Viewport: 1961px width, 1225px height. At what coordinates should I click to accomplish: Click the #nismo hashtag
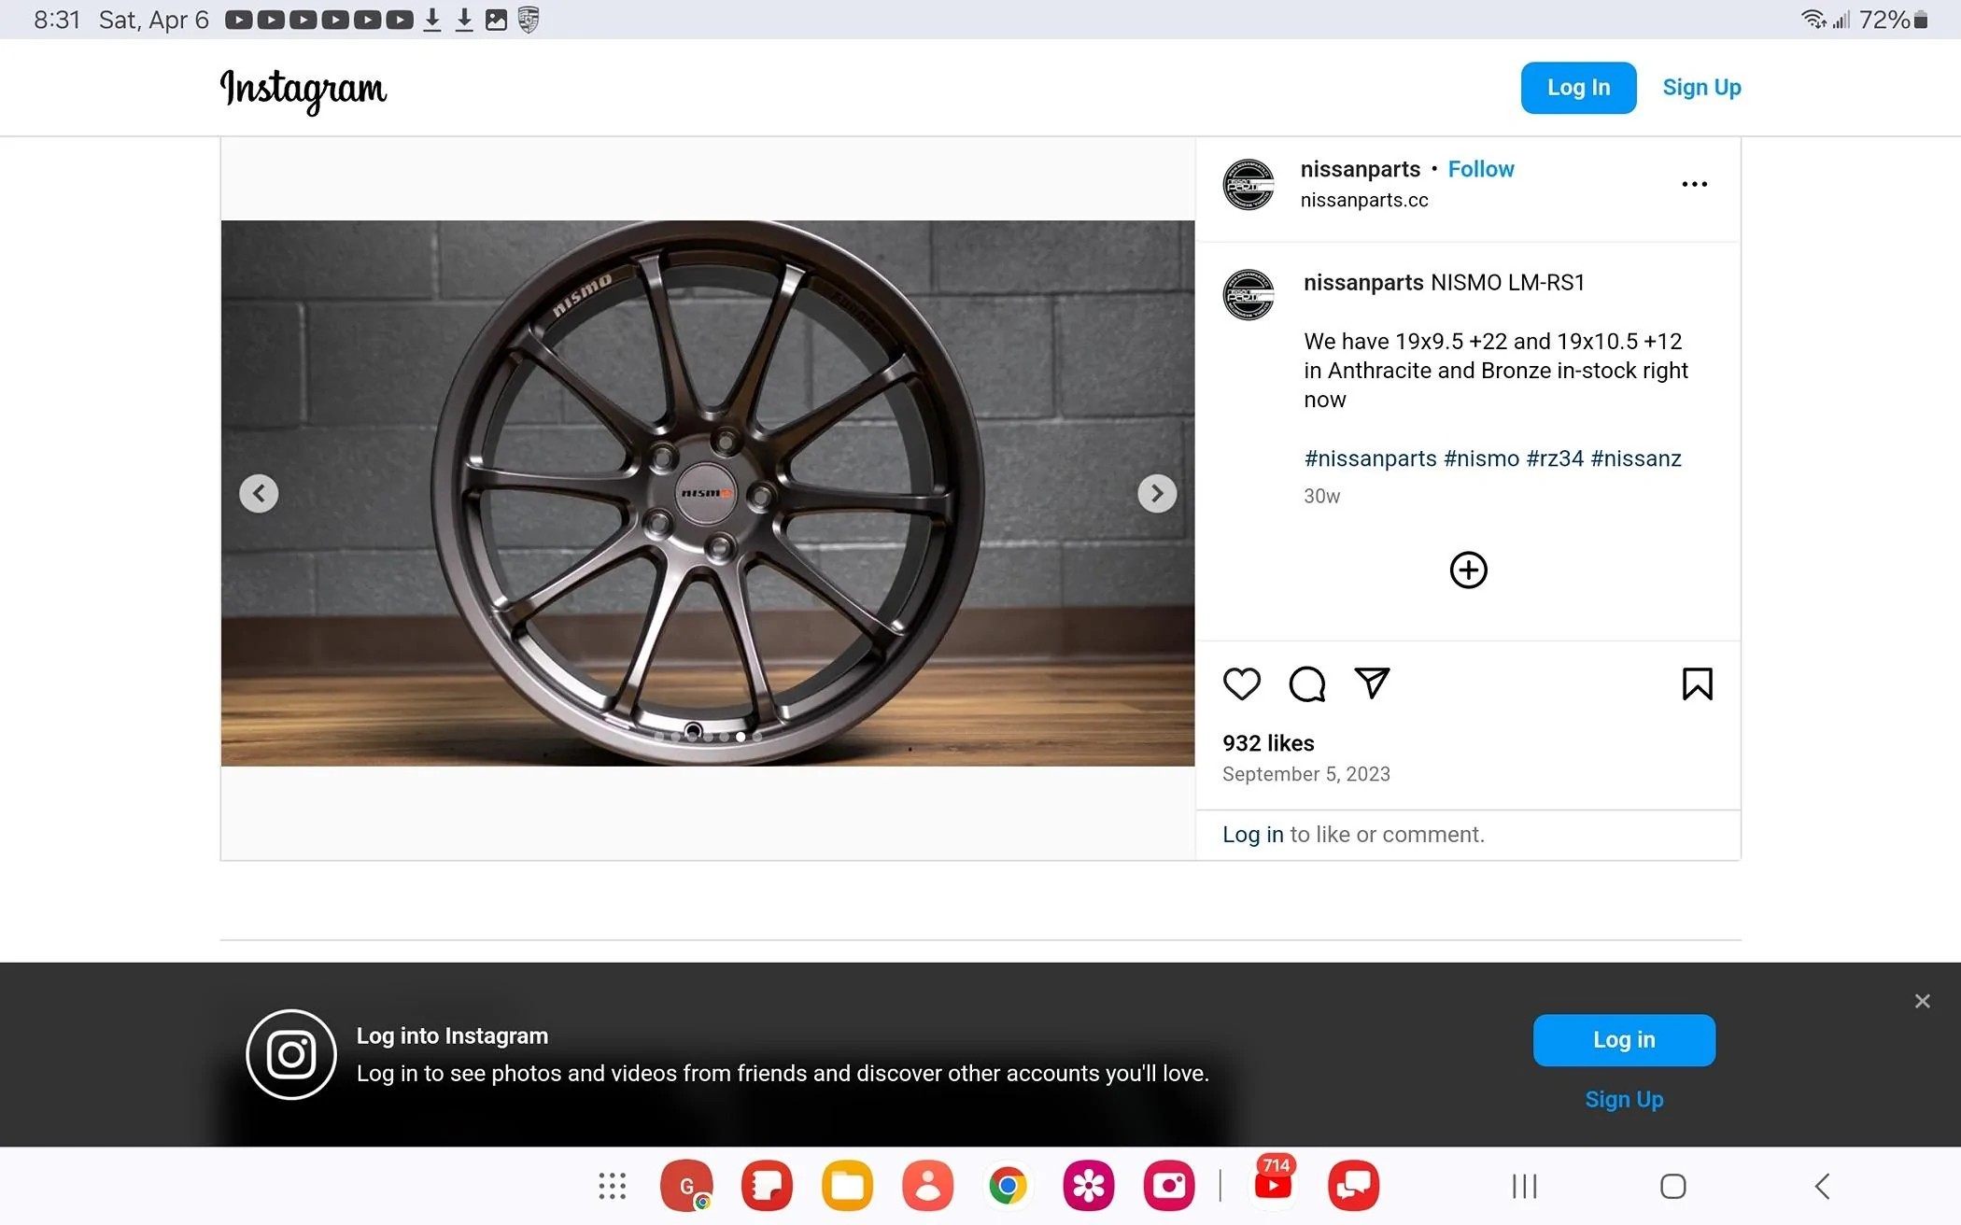[x=1481, y=458]
